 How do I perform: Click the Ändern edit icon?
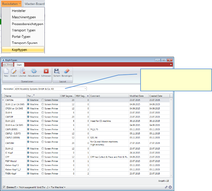[x=14, y=71]
